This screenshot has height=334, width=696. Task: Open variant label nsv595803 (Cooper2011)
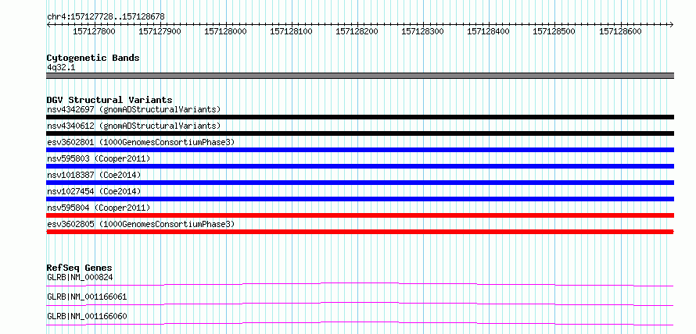coord(99,158)
